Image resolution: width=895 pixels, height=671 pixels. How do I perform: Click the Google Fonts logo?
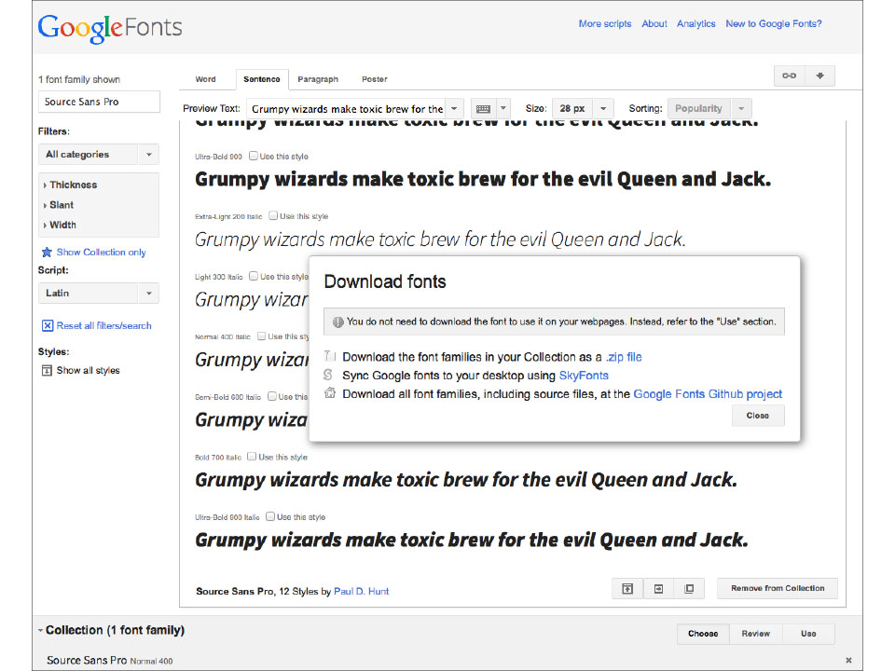(x=110, y=27)
